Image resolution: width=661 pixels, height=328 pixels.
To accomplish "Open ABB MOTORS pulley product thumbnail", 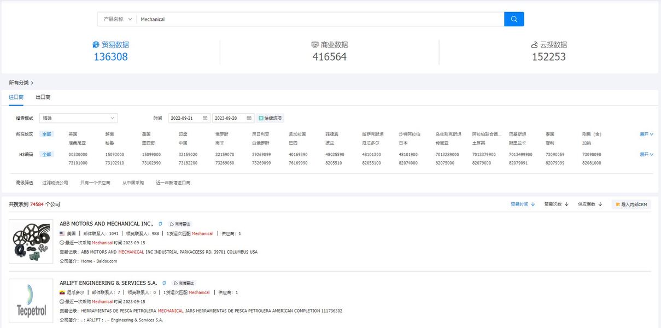I will tap(31, 242).
